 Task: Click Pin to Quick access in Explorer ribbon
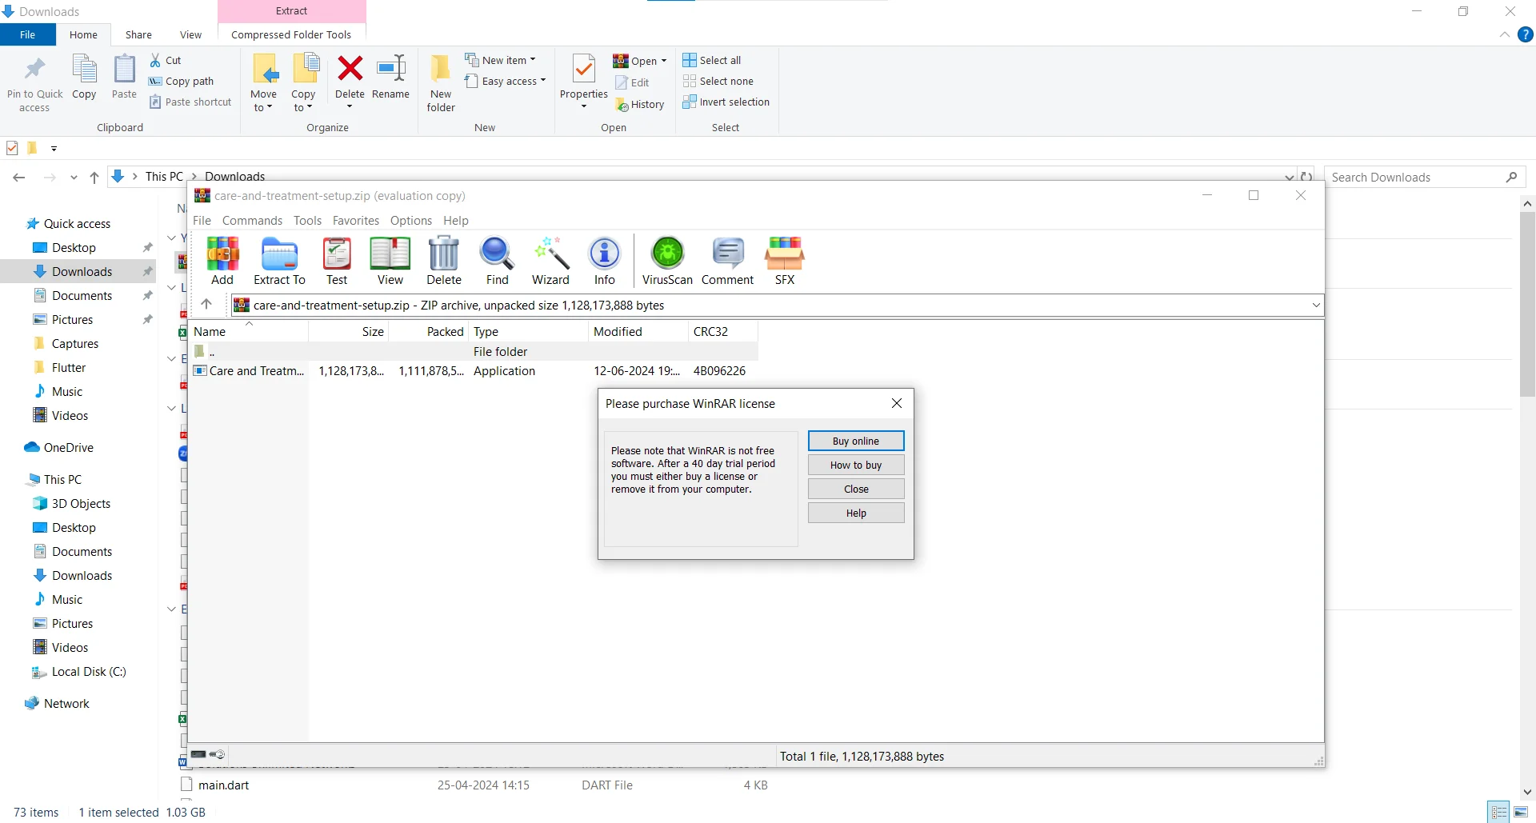point(34,83)
